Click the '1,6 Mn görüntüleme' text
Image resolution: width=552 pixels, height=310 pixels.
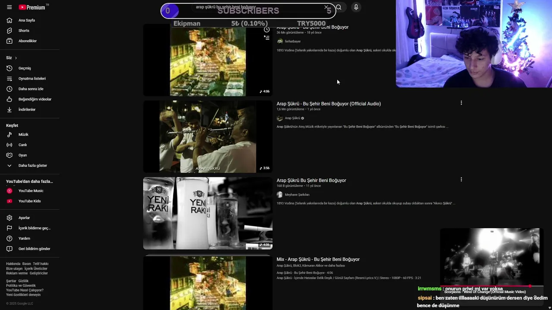290,109
